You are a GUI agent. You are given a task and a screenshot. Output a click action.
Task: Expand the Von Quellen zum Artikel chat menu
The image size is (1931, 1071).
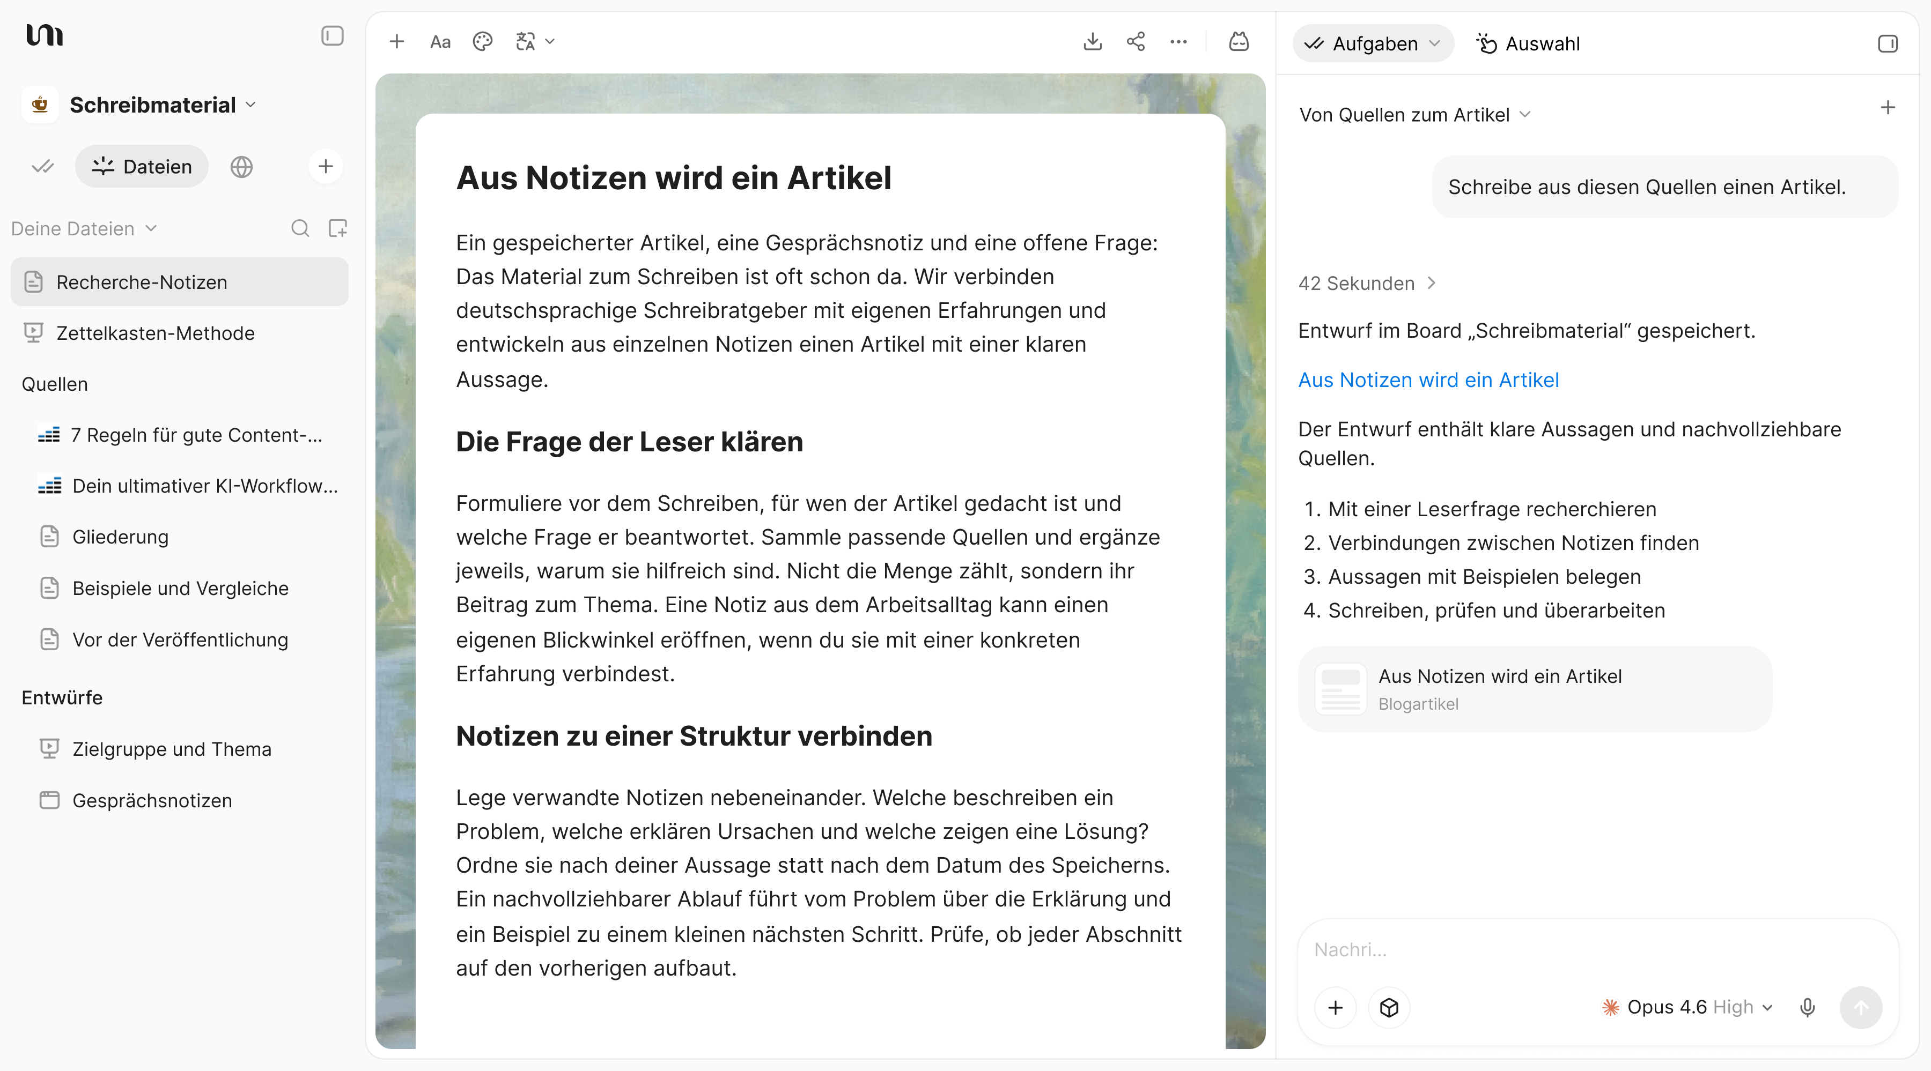tap(1414, 115)
